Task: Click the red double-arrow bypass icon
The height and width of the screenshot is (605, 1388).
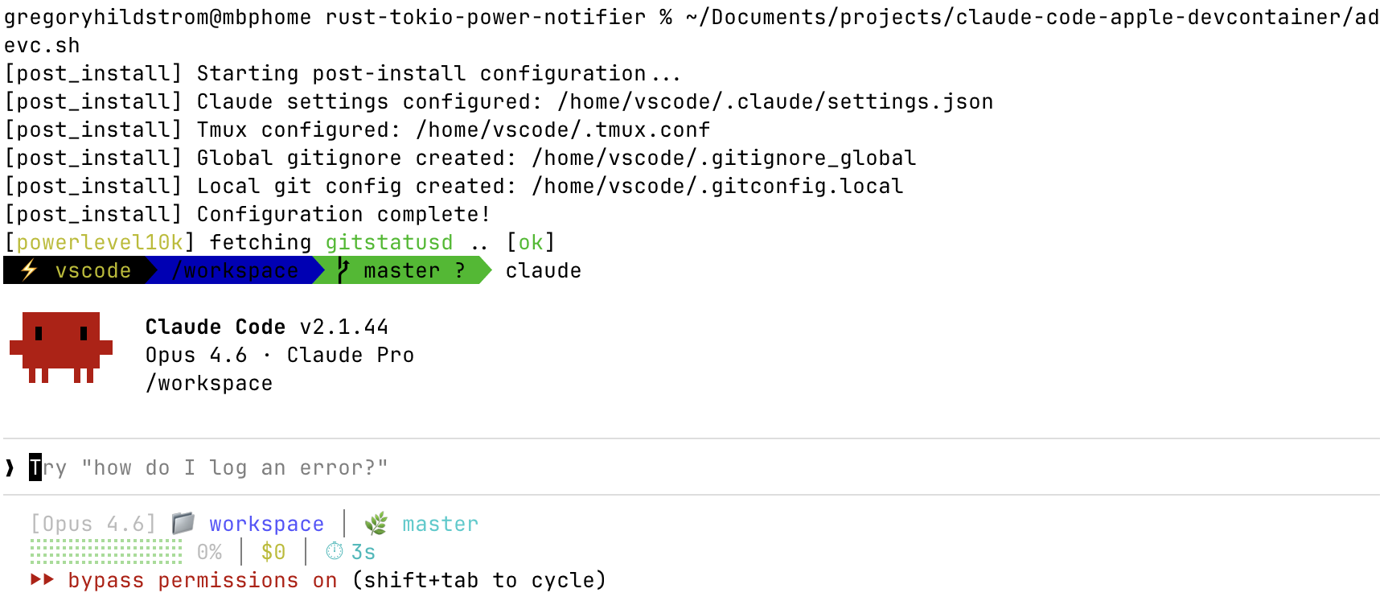Action: tap(43, 580)
